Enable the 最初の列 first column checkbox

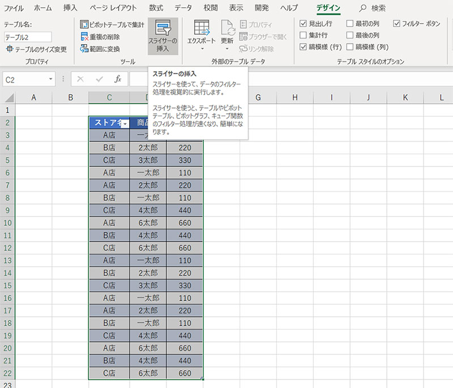(x=350, y=24)
